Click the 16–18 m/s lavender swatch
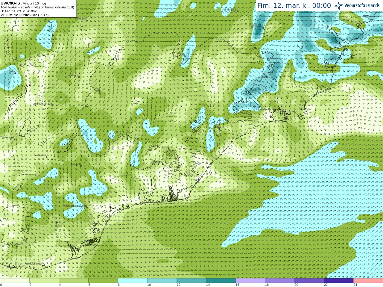383x287 pixels. pyautogui.click(x=250, y=281)
